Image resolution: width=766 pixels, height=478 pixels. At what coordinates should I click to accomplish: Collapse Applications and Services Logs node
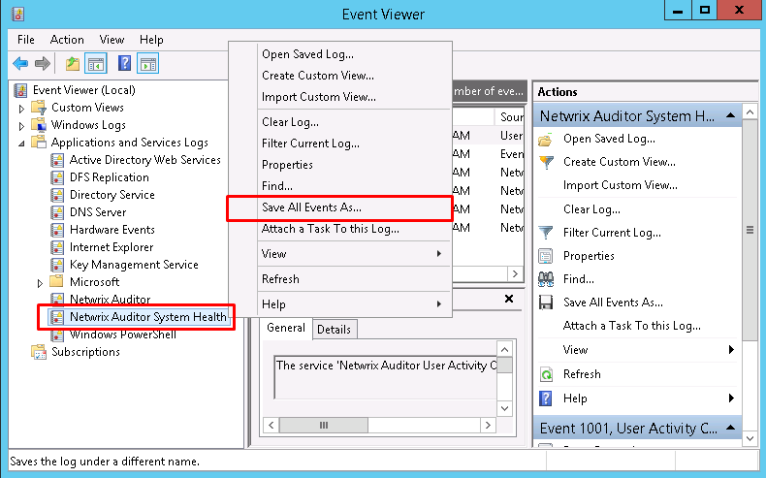[x=21, y=143]
